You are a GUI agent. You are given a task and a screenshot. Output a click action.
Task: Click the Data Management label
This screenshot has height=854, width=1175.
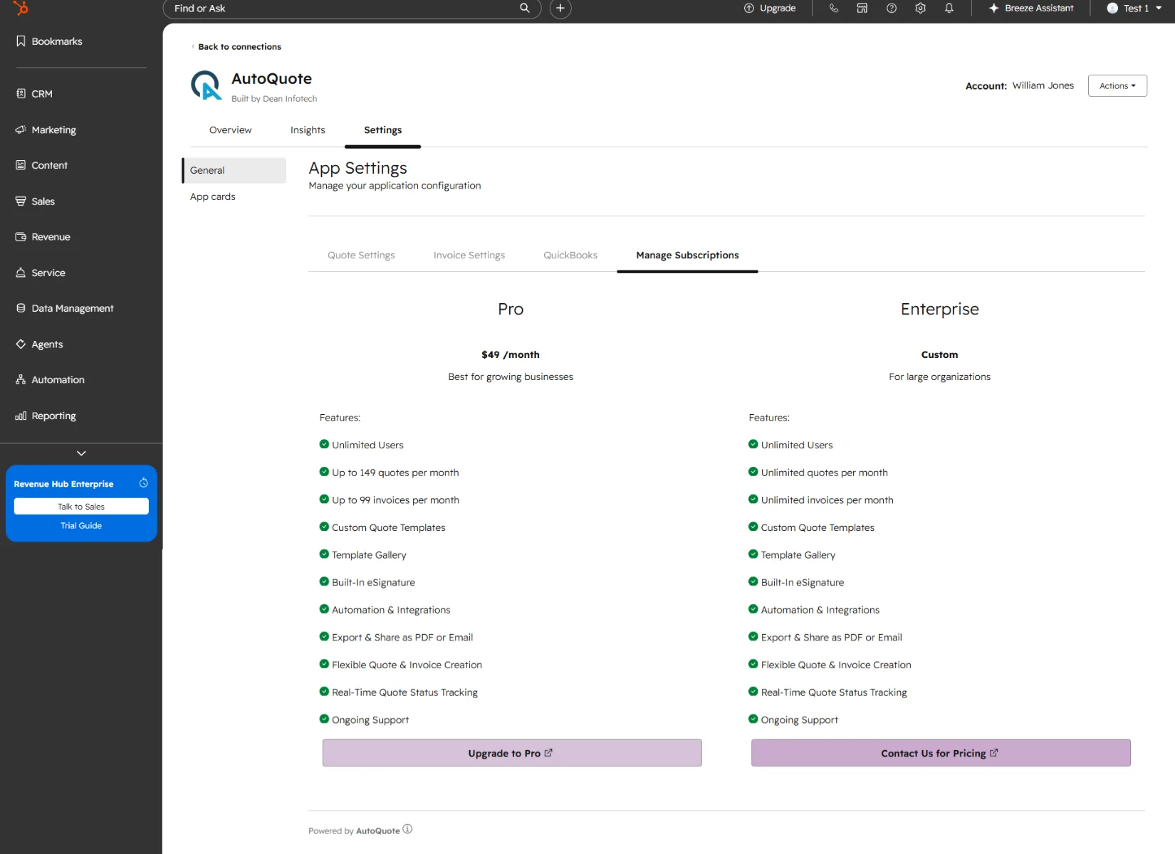tap(73, 308)
